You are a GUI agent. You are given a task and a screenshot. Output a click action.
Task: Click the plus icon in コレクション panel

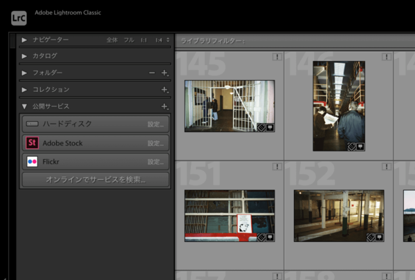coord(165,90)
